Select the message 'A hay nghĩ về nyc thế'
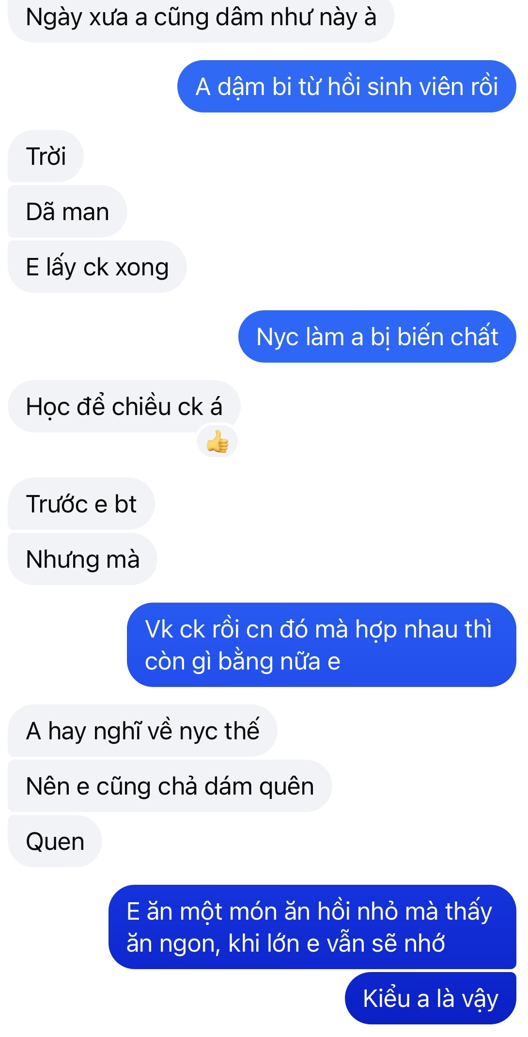 [142, 731]
